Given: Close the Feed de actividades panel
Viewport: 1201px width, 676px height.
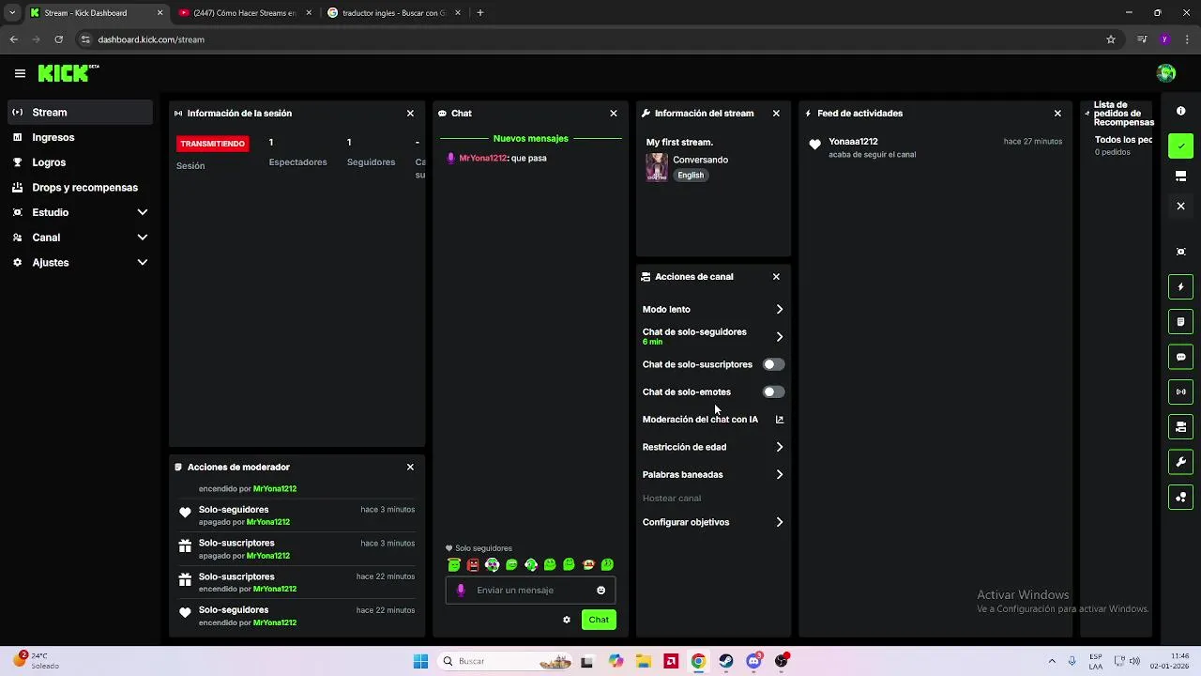Looking at the screenshot, I should pos(1057,114).
